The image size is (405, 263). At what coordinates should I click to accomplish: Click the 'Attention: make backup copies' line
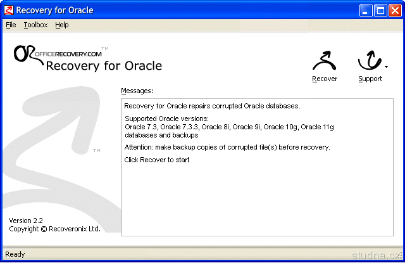227,147
